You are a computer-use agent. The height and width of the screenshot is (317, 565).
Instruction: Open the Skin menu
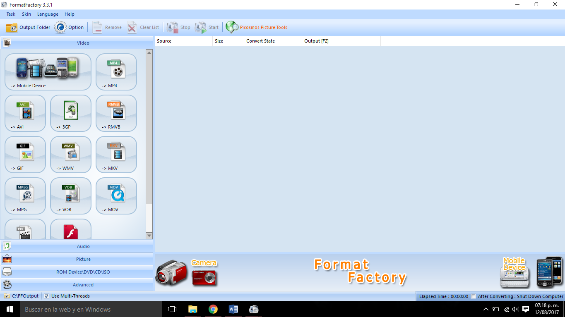pyautogui.click(x=26, y=14)
